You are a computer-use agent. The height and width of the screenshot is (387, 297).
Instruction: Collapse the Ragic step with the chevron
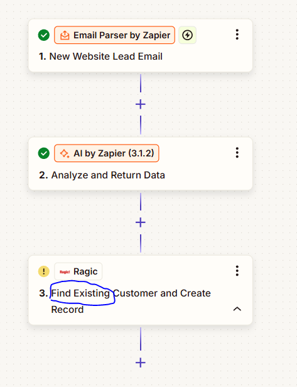(237, 309)
